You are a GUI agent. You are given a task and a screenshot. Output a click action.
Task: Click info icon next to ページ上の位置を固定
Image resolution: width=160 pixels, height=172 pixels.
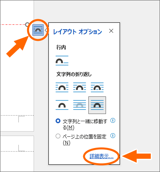pyautogui.click(x=113, y=136)
